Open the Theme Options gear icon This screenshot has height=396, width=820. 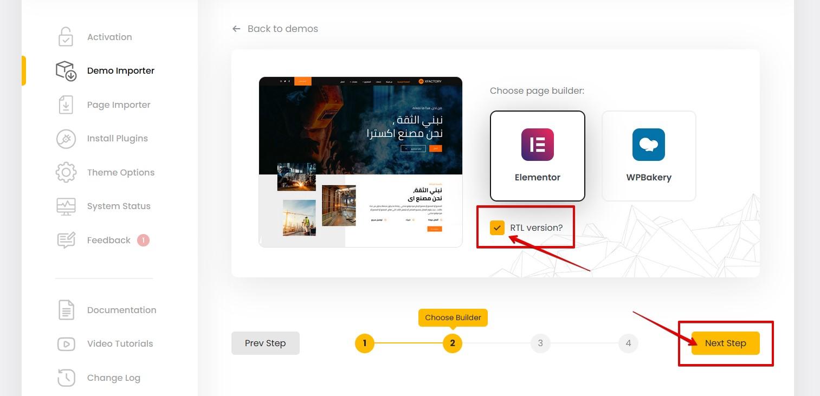(x=66, y=172)
